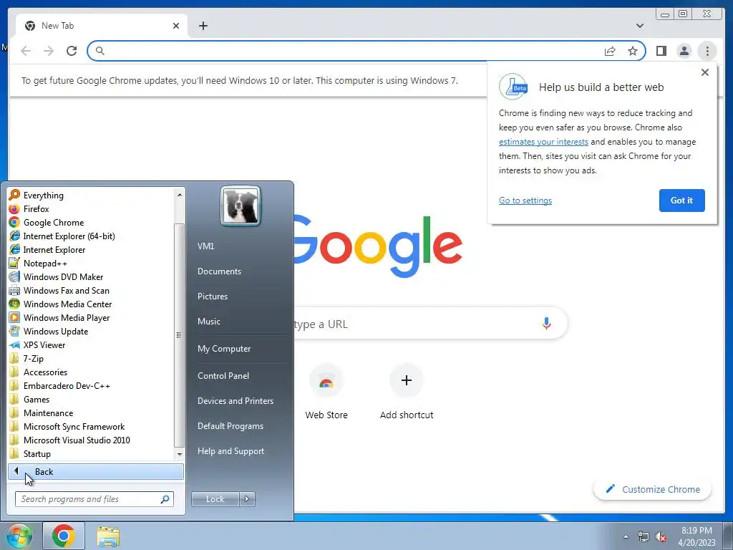The width and height of the screenshot is (733, 550).
Task: Follow the Go to settings link
Action: tap(525, 201)
